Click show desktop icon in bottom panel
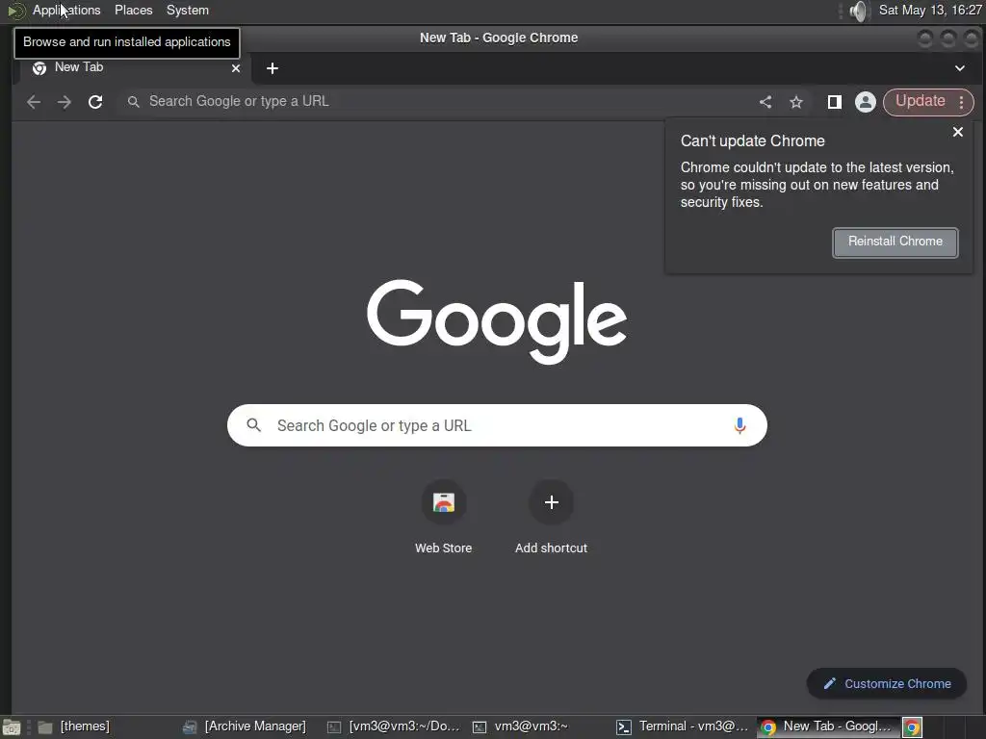This screenshot has width=986, height=739. (12, 727)
